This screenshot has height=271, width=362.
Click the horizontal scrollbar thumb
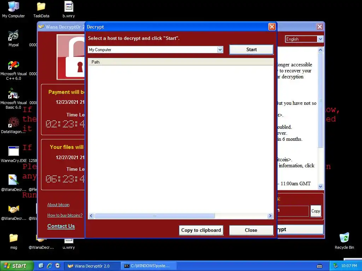point(154,216)
